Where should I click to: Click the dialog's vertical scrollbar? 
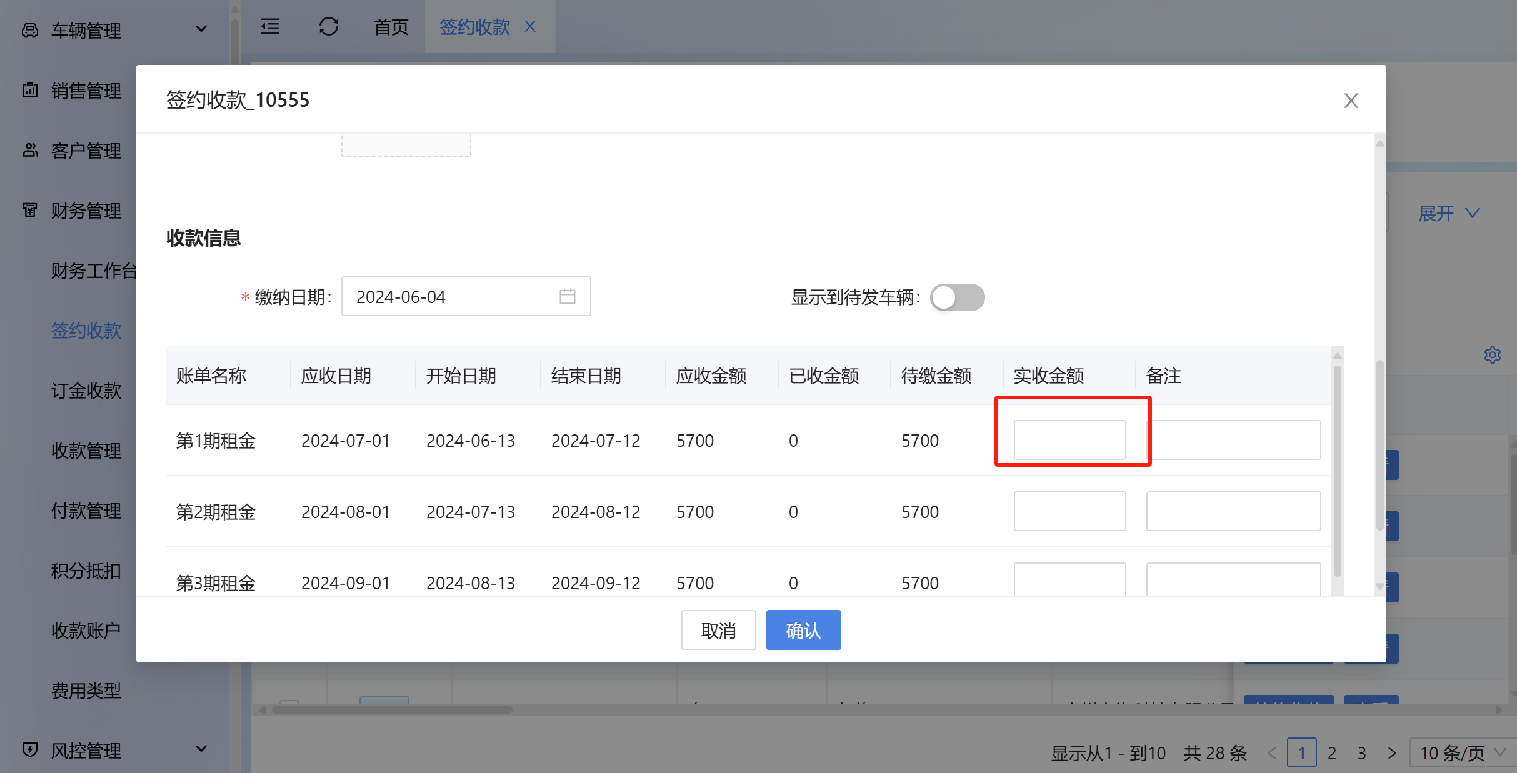click(1379, 444)
